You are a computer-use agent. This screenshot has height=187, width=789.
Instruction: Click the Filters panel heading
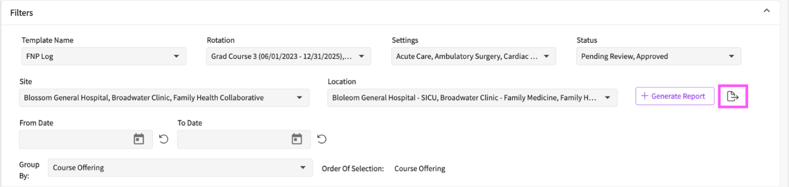point(22,13)
